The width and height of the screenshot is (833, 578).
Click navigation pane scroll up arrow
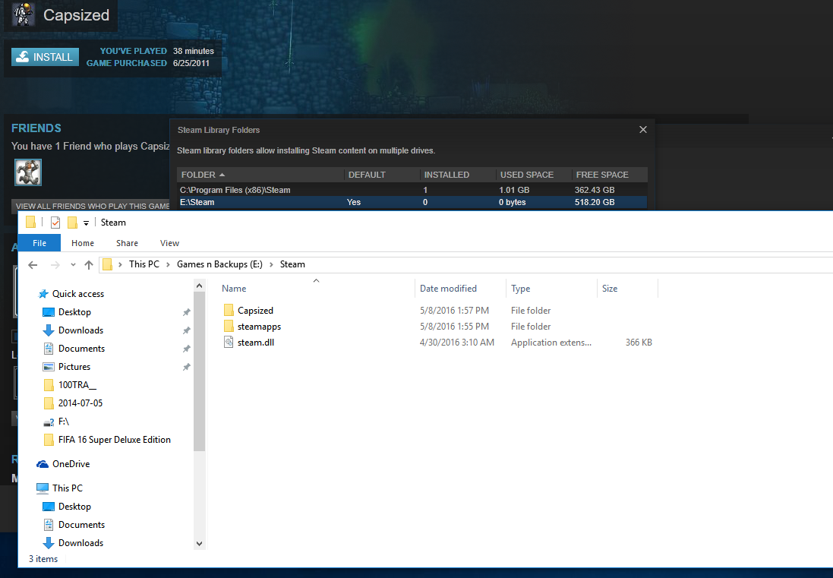click(x=199, y=286)
